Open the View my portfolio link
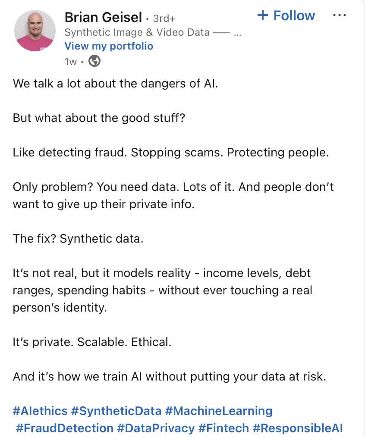The image size is (365, 437). click(109, 46)
